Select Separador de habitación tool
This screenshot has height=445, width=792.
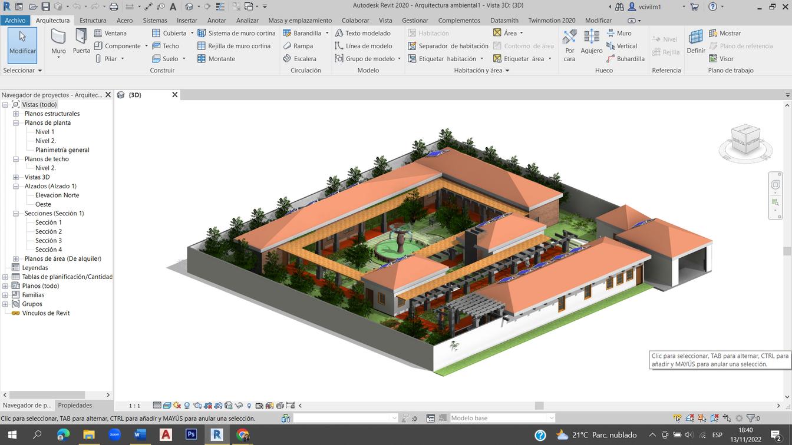(448, 46)
